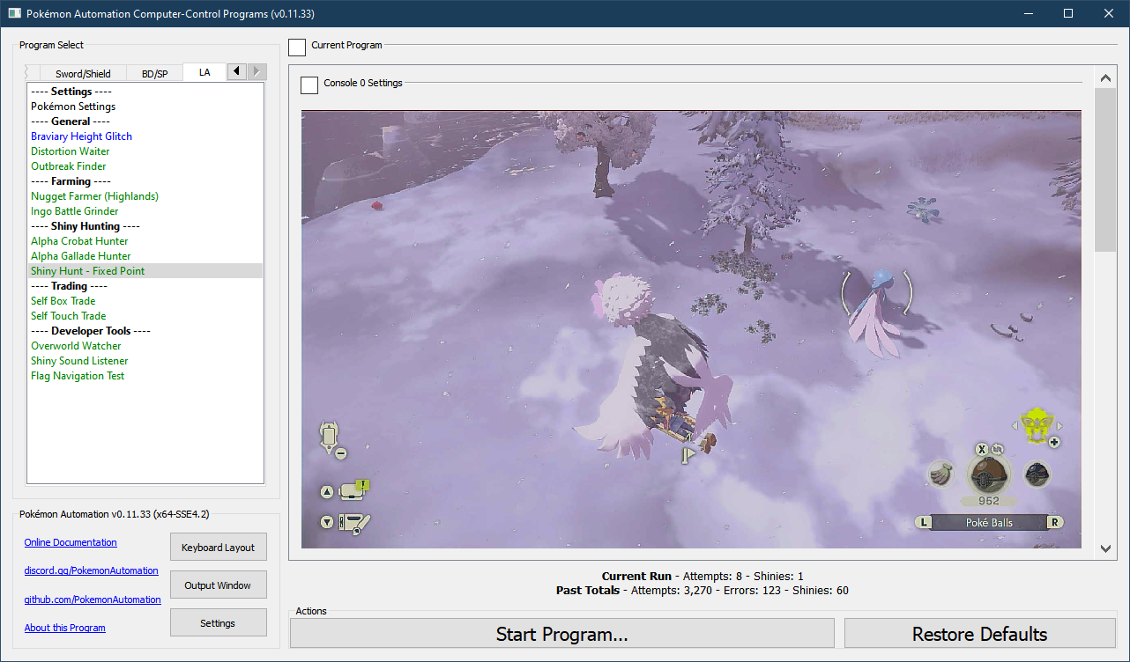Click the L shoulder button icon
The height and width of the screenshot is (662, 1130).
point(924,522)
